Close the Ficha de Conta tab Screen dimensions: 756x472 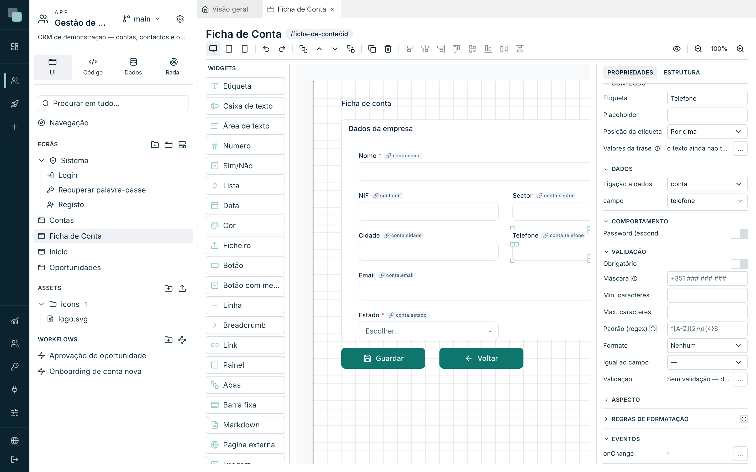(x=332, y=9)
